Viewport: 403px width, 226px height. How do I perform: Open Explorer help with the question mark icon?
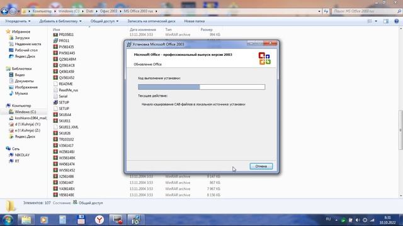[x=397, y=21]
